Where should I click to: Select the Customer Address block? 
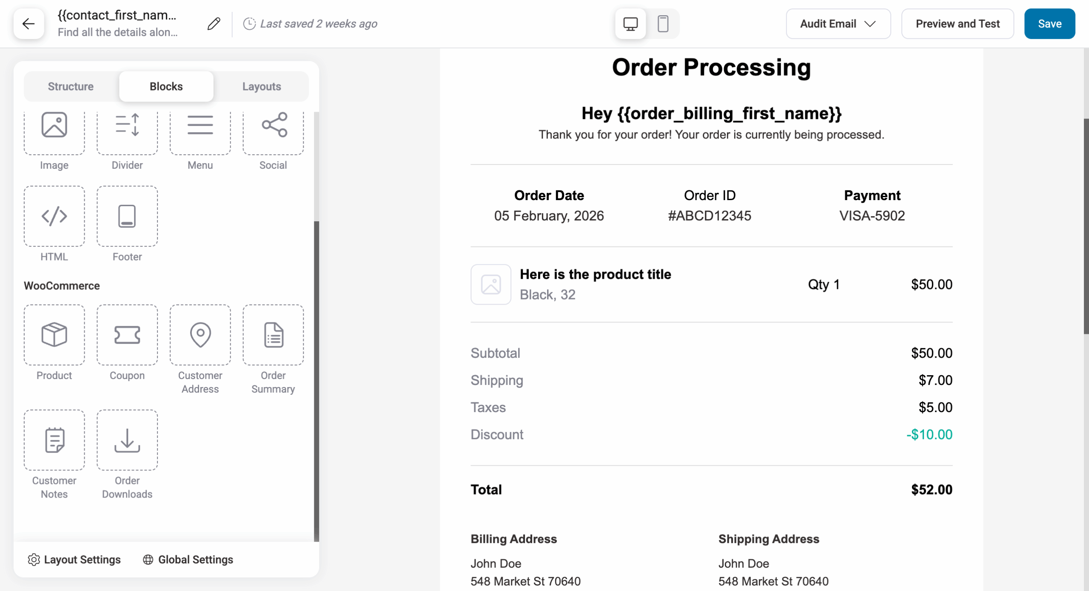pyautogui.click(x=200, y=334)
